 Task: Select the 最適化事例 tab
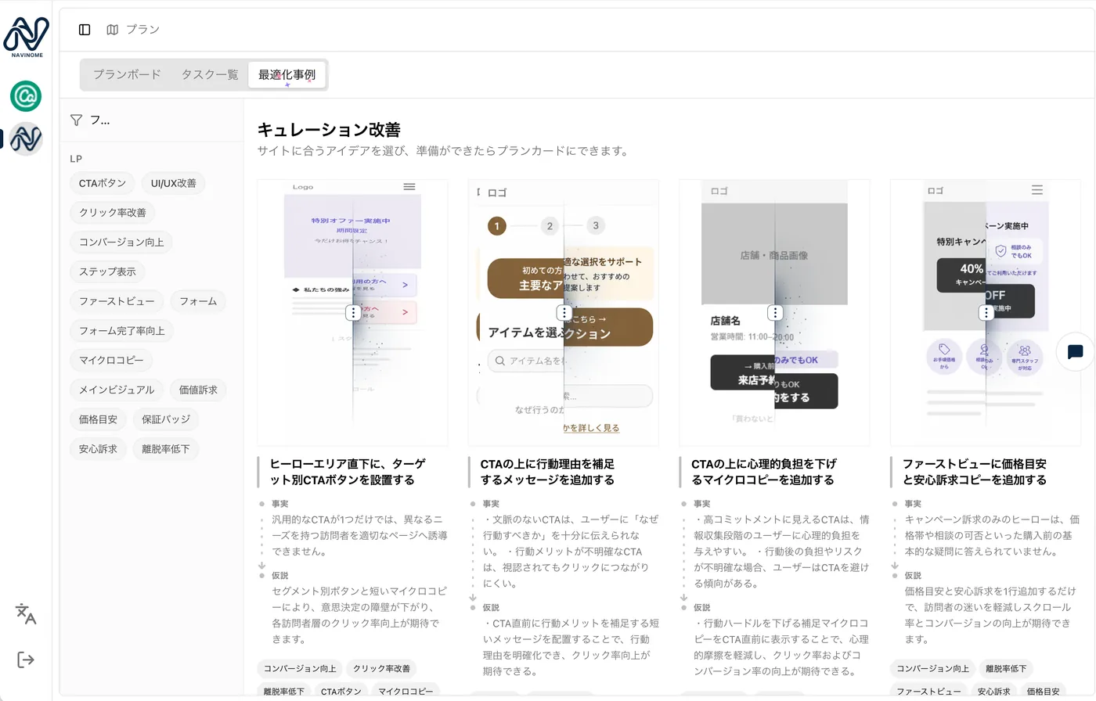click(x=287, y=74)
